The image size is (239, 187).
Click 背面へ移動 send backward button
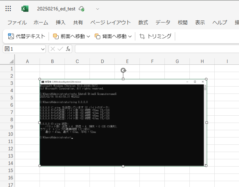(110, 36)
